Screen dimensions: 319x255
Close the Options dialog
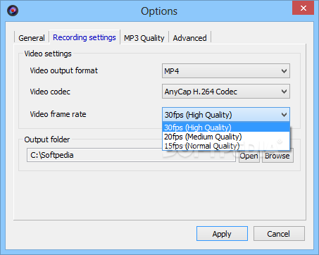303,8
